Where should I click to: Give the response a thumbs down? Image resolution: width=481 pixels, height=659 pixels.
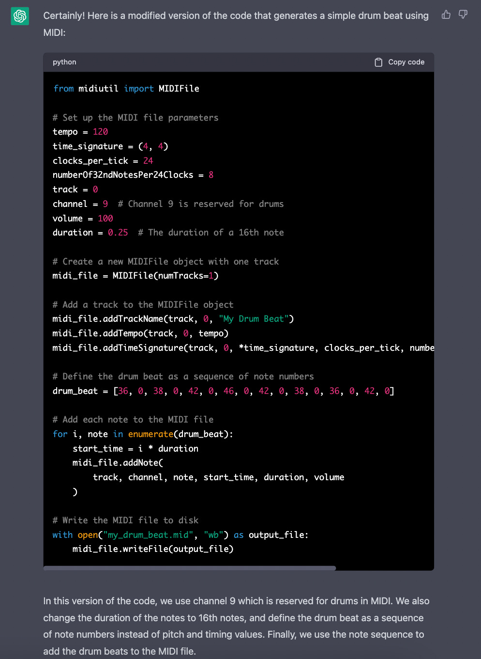tap(463, 15)
